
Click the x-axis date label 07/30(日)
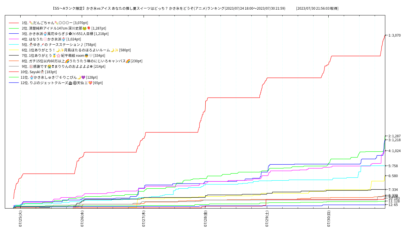329,219
